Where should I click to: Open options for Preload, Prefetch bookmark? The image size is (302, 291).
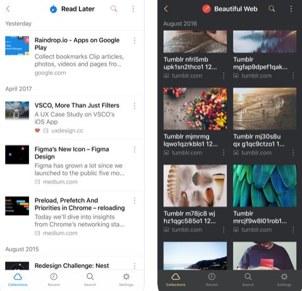click(135, 201)
